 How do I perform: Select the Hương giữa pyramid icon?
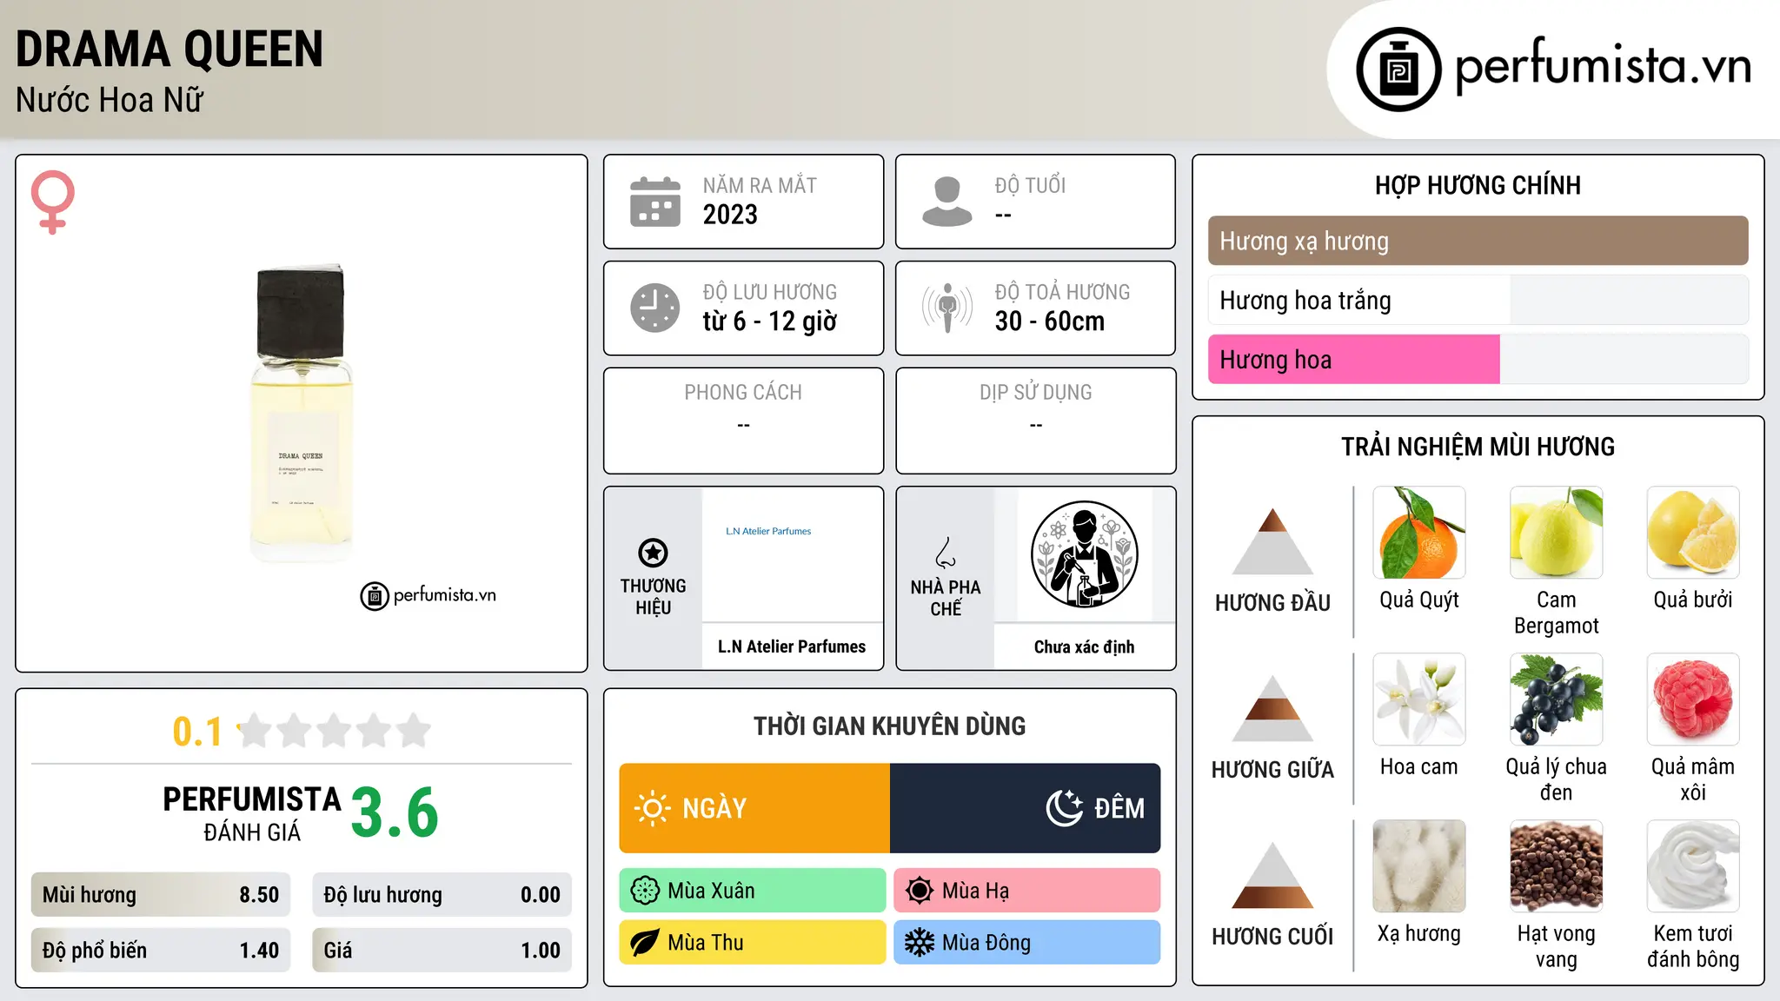pos(1272,708)
